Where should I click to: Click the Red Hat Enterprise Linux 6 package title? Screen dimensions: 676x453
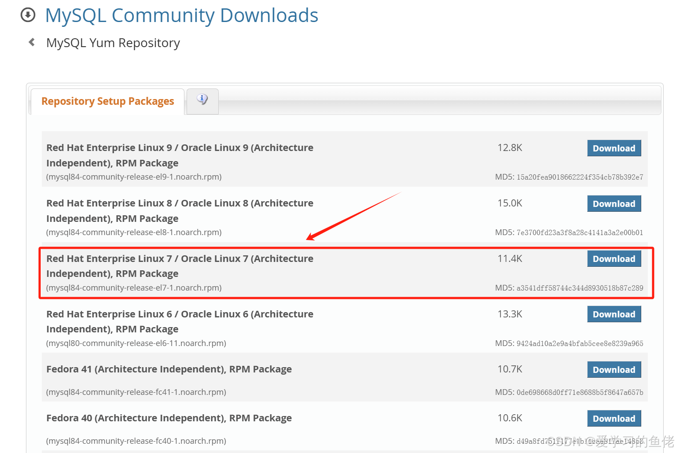(x=180, y=321)
